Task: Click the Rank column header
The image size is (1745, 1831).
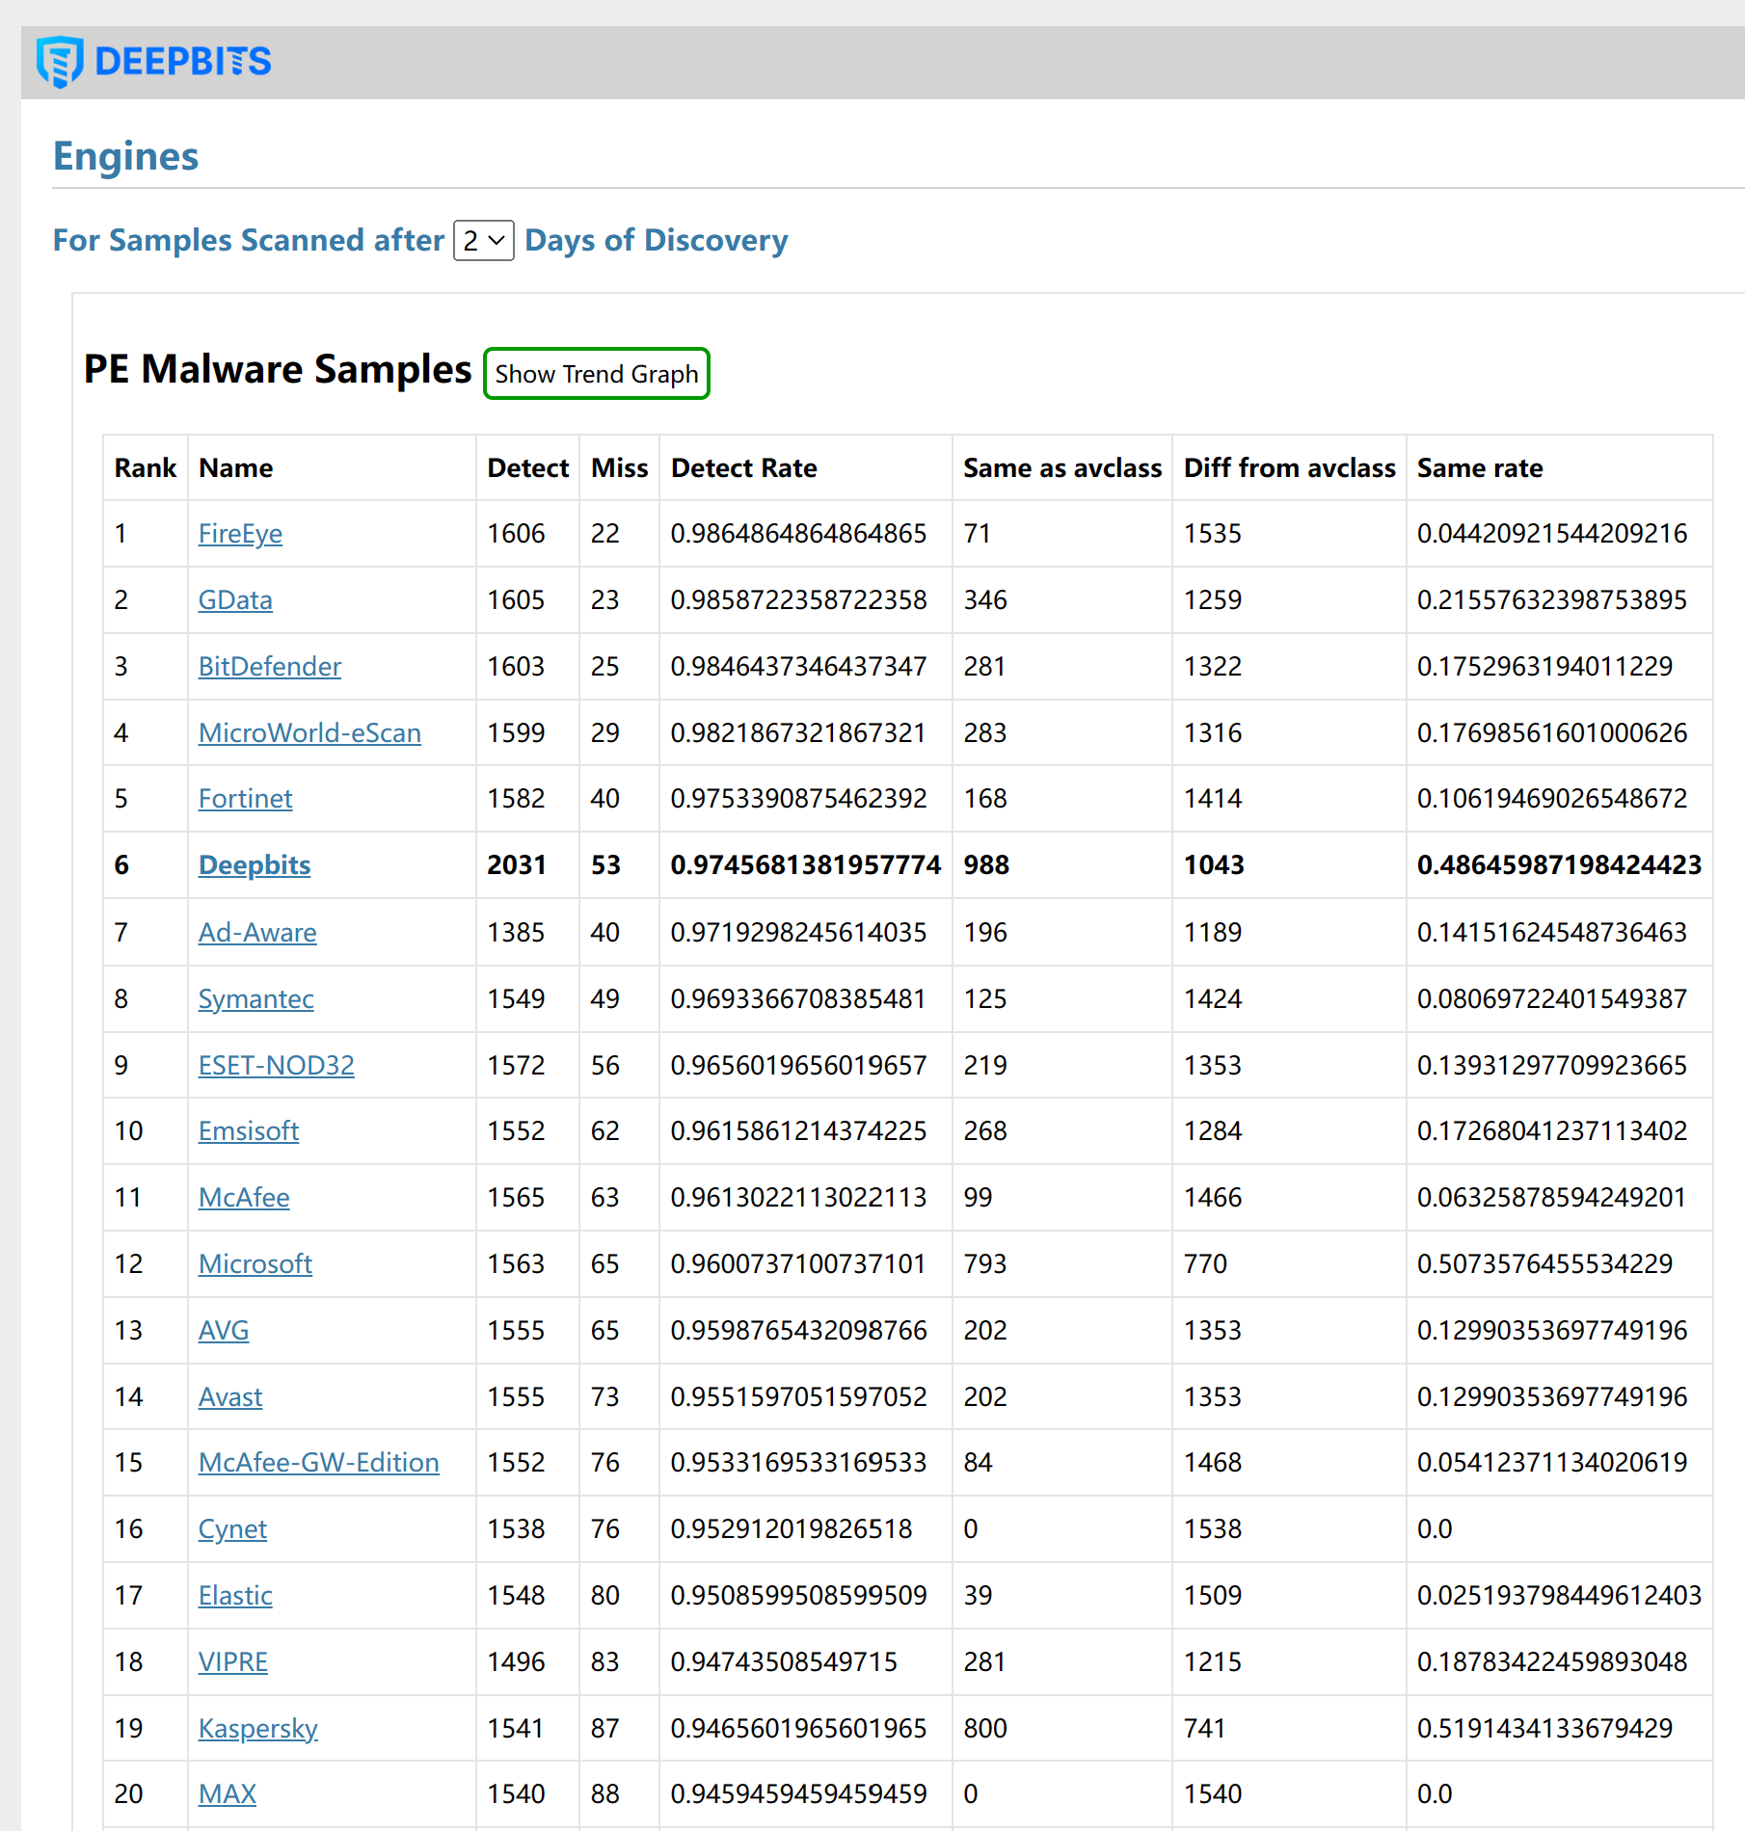Action: 145,468
